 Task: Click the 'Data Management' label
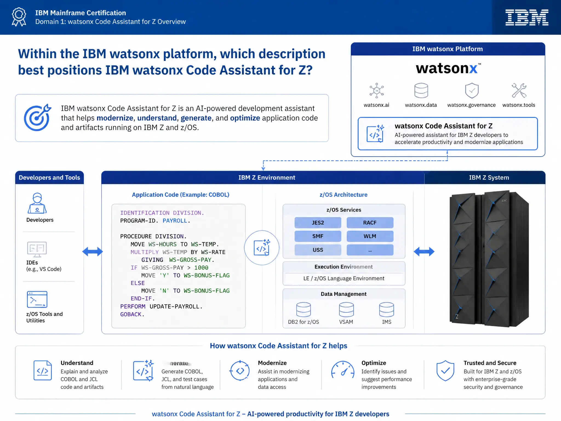tap(344, 294)
